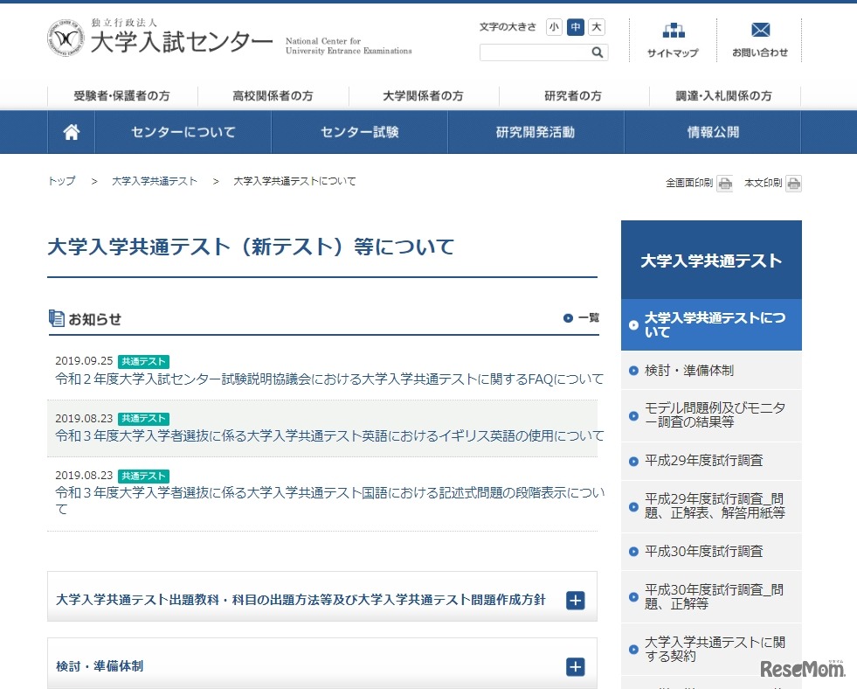Set text size to 小
Image resolution: width=857 pixels, height=689 pixels.
coord(554,27)
